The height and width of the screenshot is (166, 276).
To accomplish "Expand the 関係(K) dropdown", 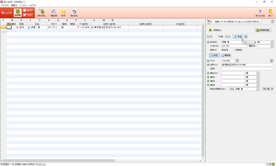I will (271, 46).
